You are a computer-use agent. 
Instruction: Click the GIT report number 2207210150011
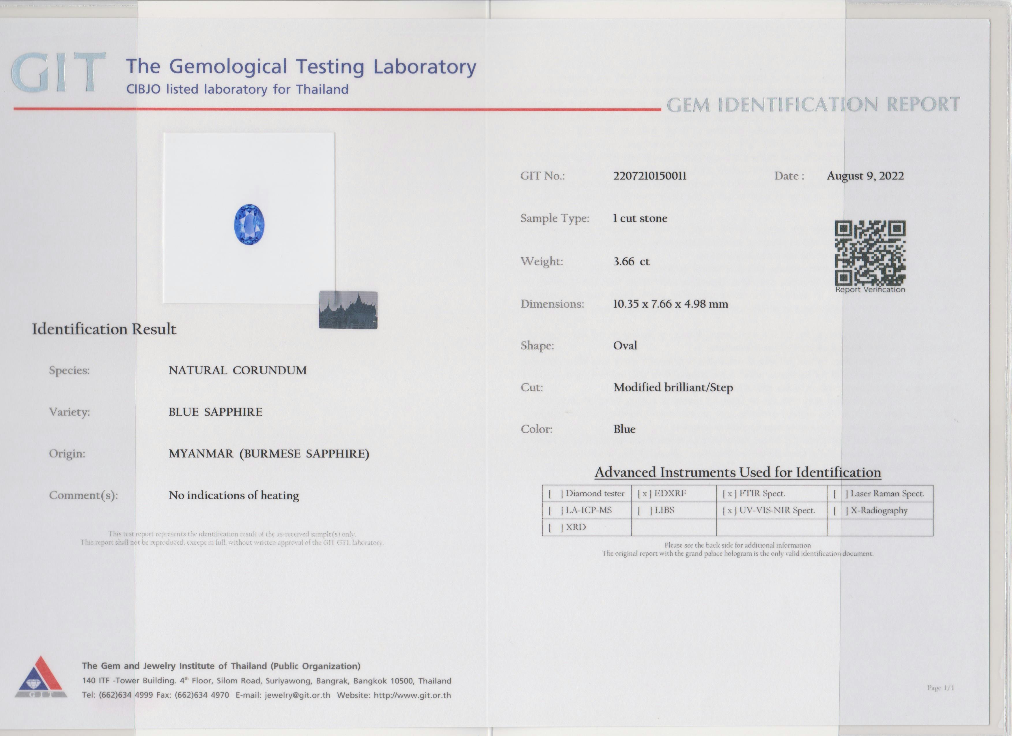click(649, 176)
